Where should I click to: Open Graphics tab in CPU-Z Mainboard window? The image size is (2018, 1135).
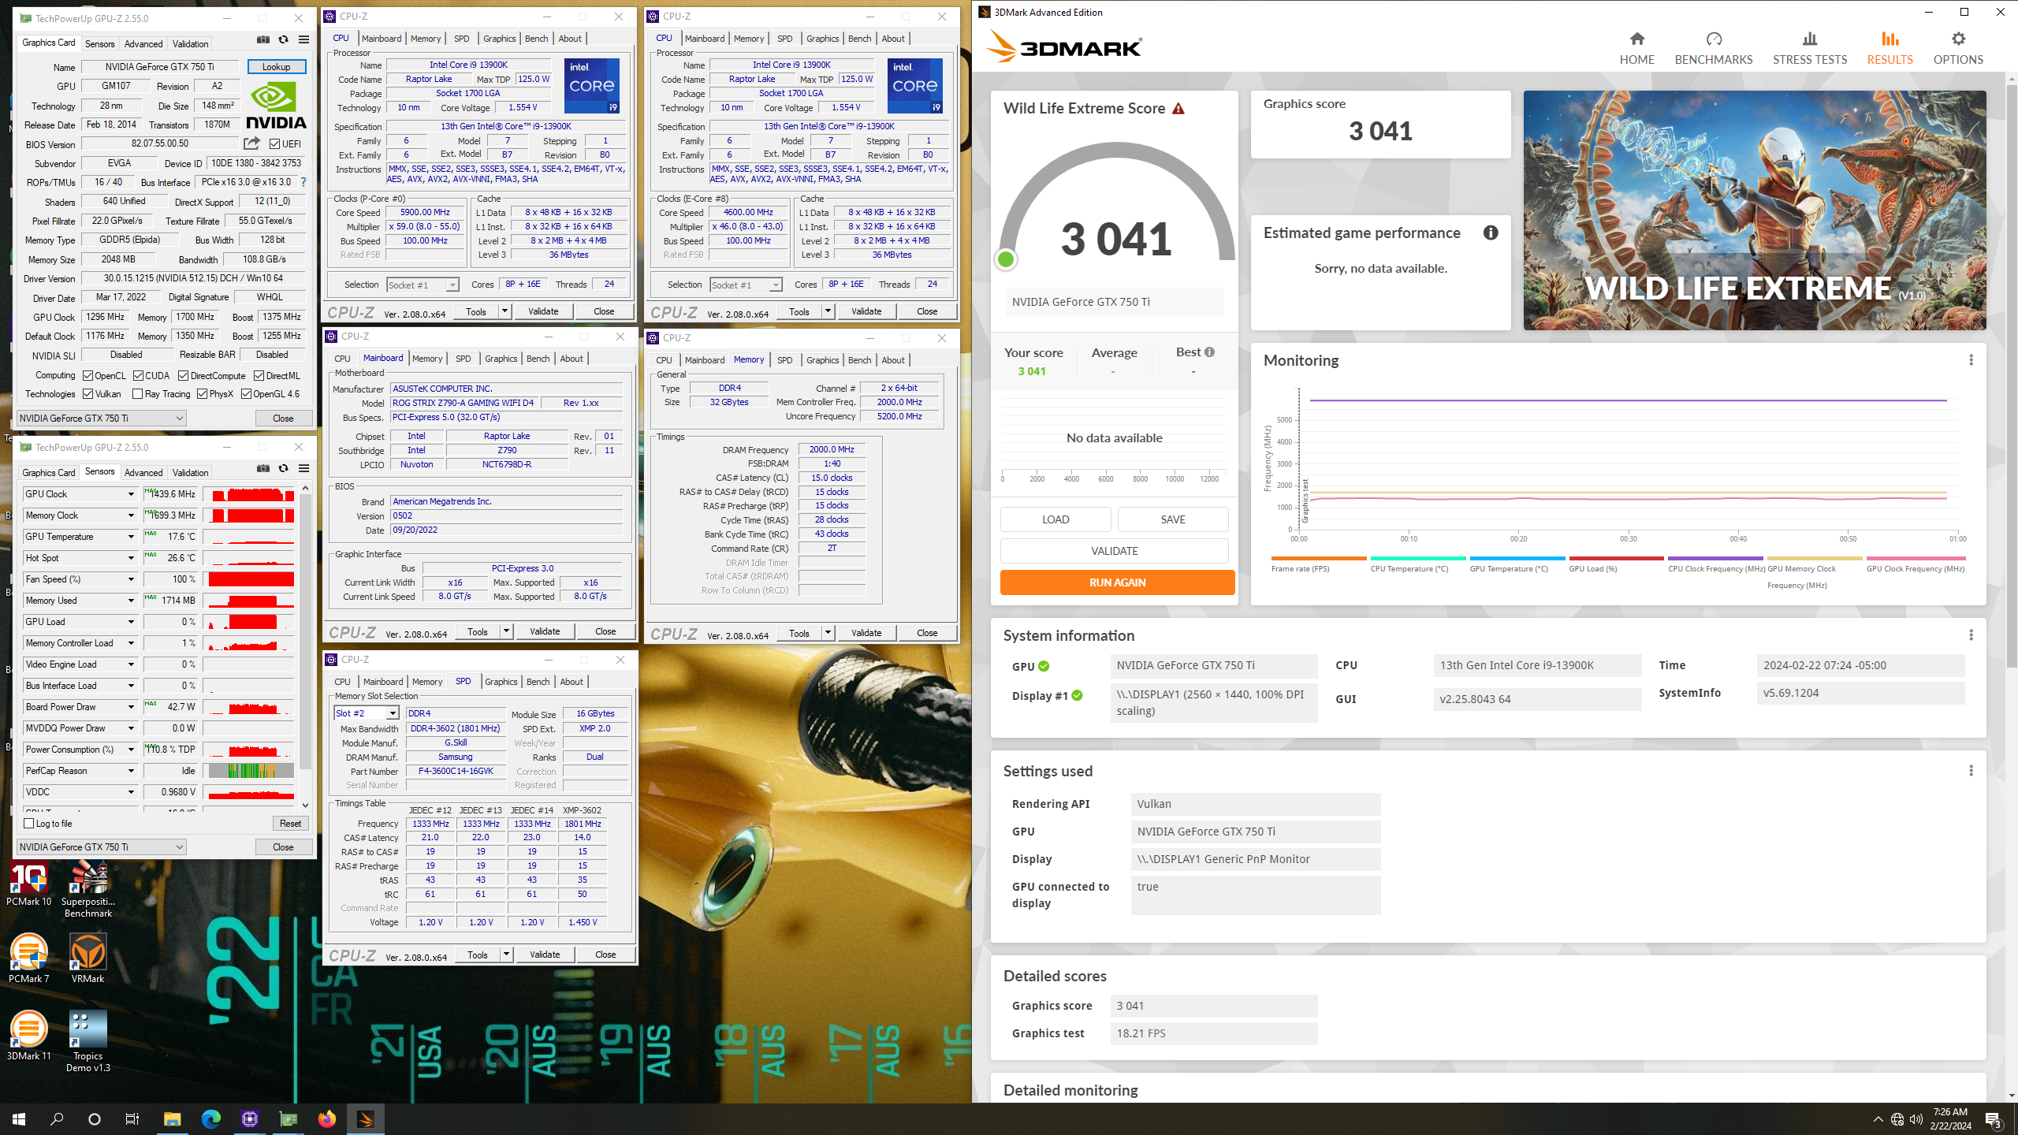tap(501, 359)
